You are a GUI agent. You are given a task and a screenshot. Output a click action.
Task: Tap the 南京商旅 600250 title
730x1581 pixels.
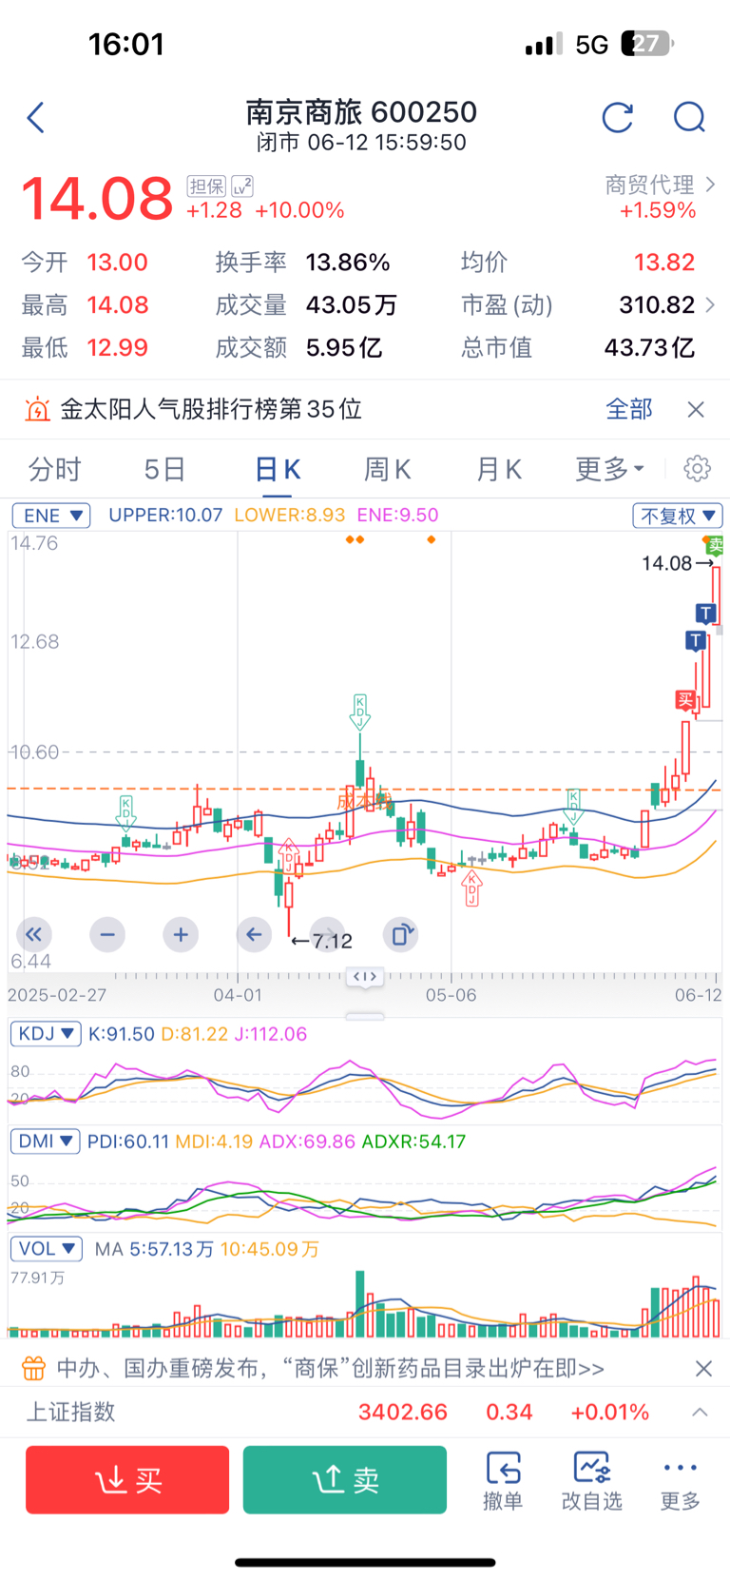coord(361,112)
